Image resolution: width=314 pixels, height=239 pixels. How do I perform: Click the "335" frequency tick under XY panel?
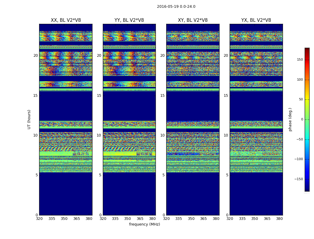pyautogui.click(x=179, y=219)
